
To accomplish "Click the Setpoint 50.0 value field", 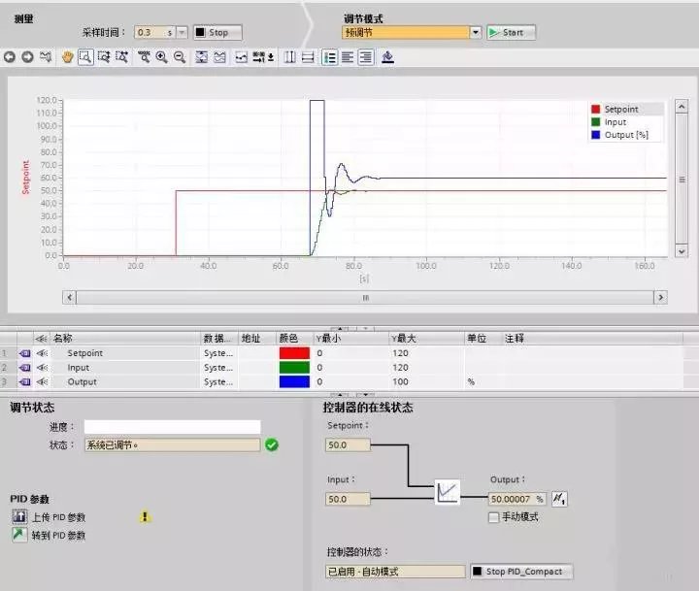I will click(x=348, y=444).
